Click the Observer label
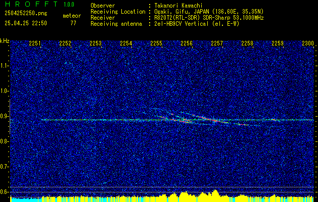This screenshot has height=202, width=318. (x=103, y=6)
